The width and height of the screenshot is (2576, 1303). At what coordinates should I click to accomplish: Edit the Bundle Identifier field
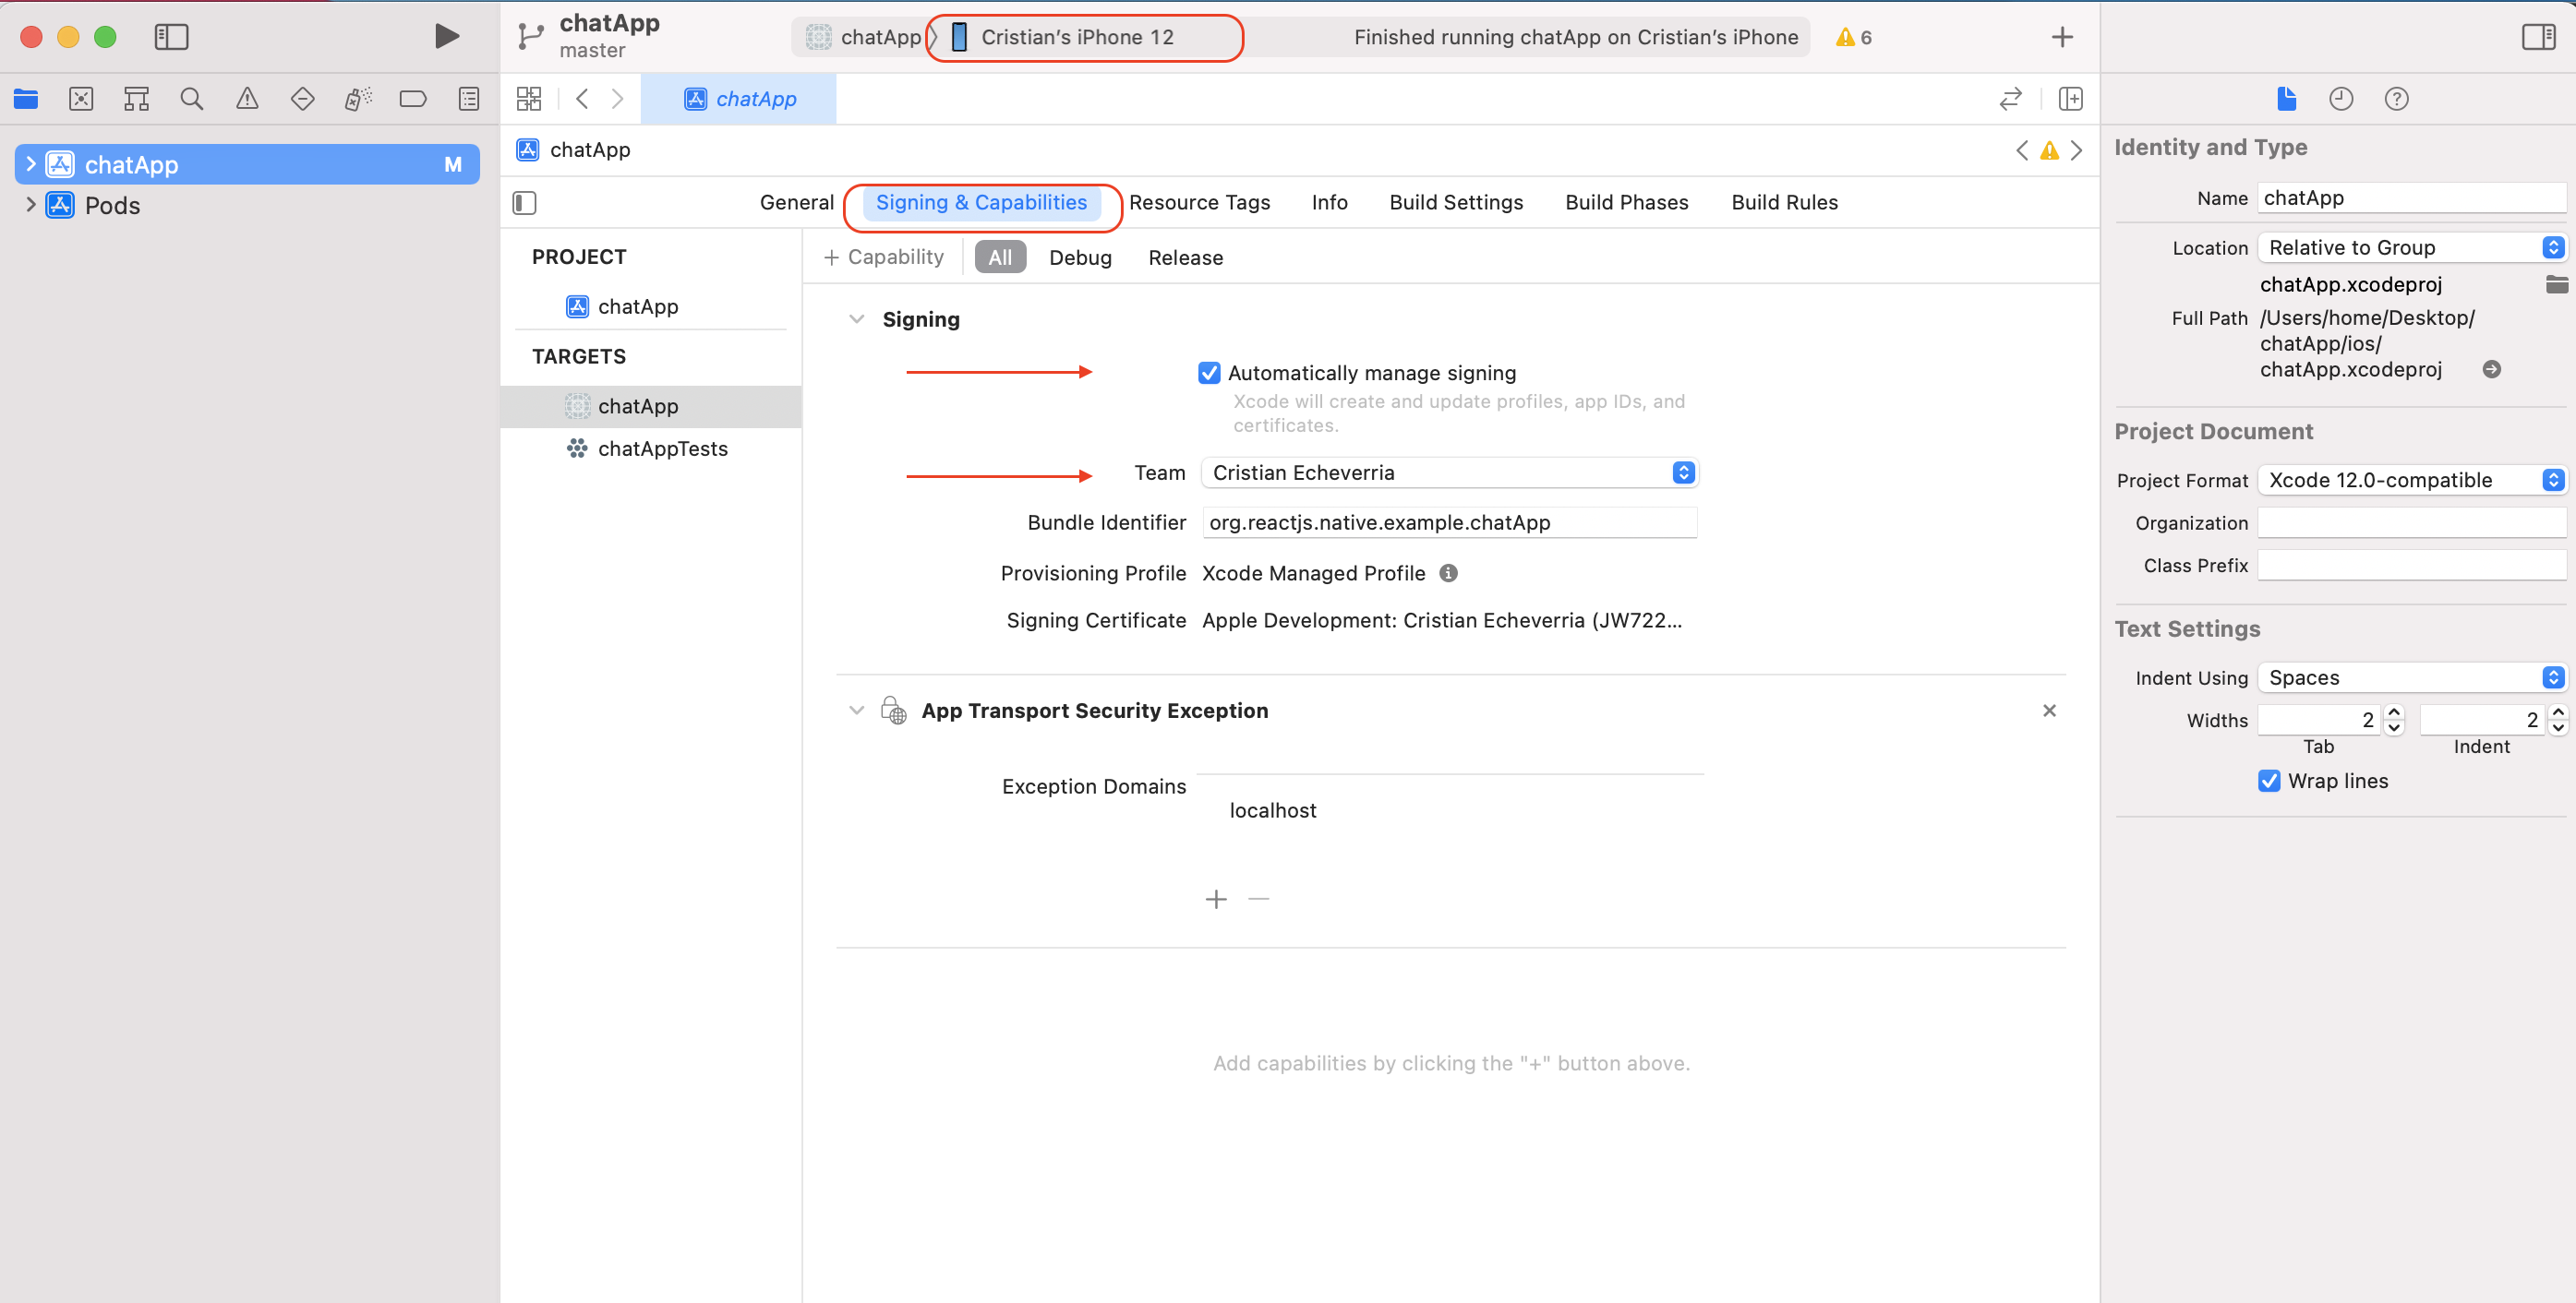[x=1449, y=522]
